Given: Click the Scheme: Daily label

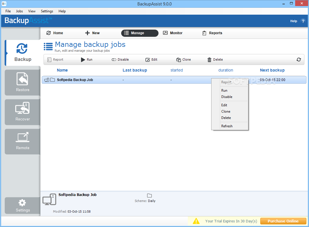Looking at the screenshot, I should [145, 201].
